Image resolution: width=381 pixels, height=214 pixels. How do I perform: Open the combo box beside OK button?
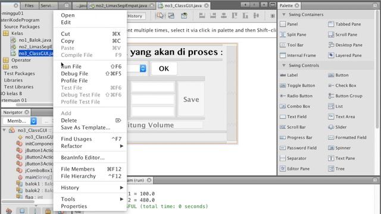pos(143,69)
